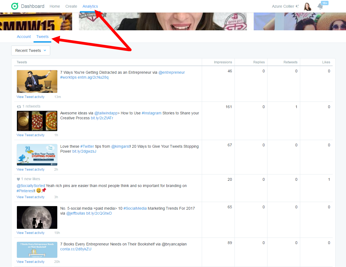Switch to the Tweets tab
The width and height of the screenshot is (346, 267).
point(43,37)
